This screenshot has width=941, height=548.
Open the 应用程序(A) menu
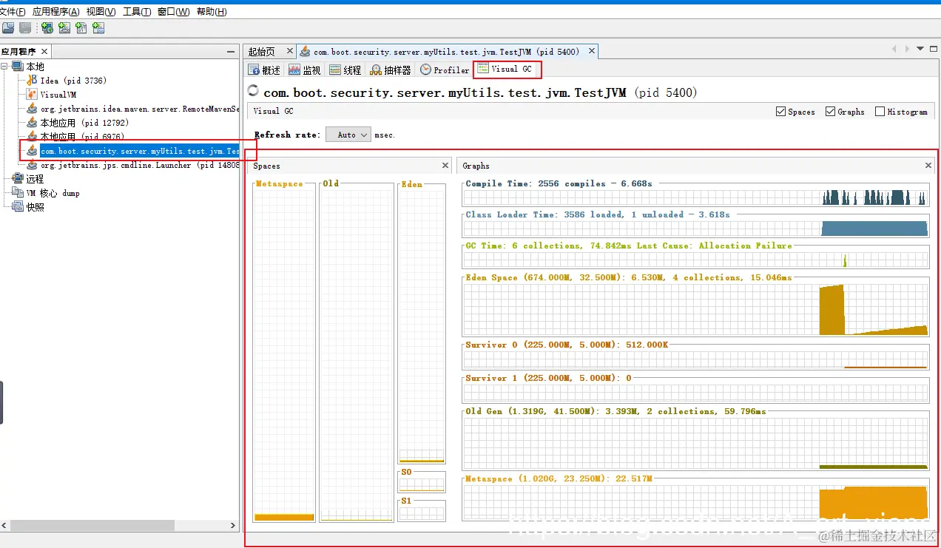point(55,12)
